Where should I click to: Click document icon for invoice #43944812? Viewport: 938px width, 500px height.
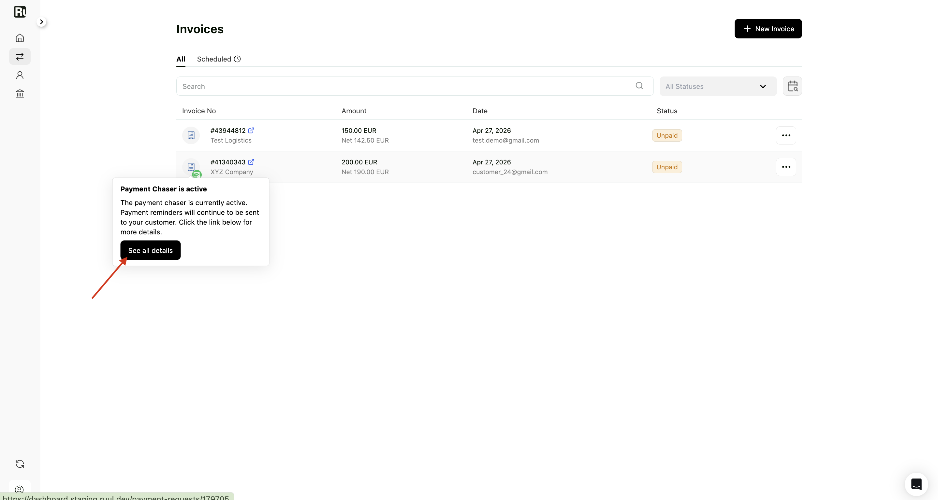(x=191, y=135)
